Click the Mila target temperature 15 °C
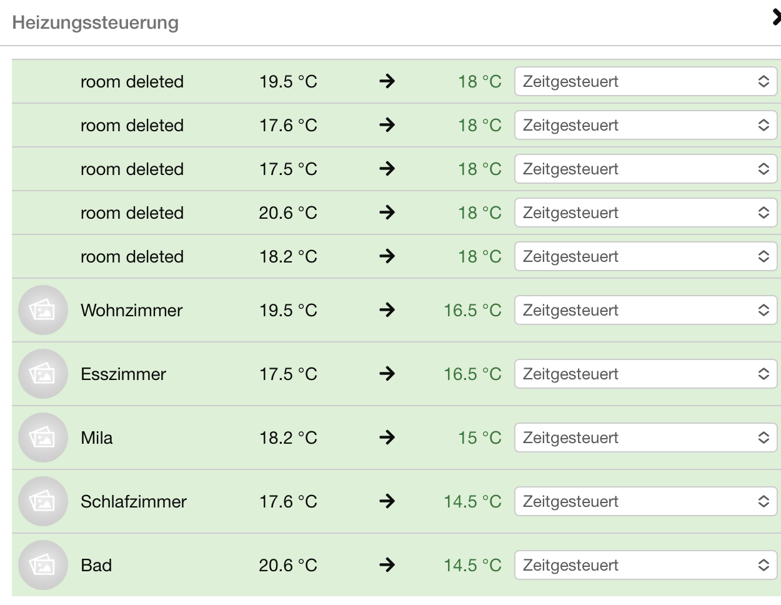The height and width of the screenshot is (605, 781). 479,437
